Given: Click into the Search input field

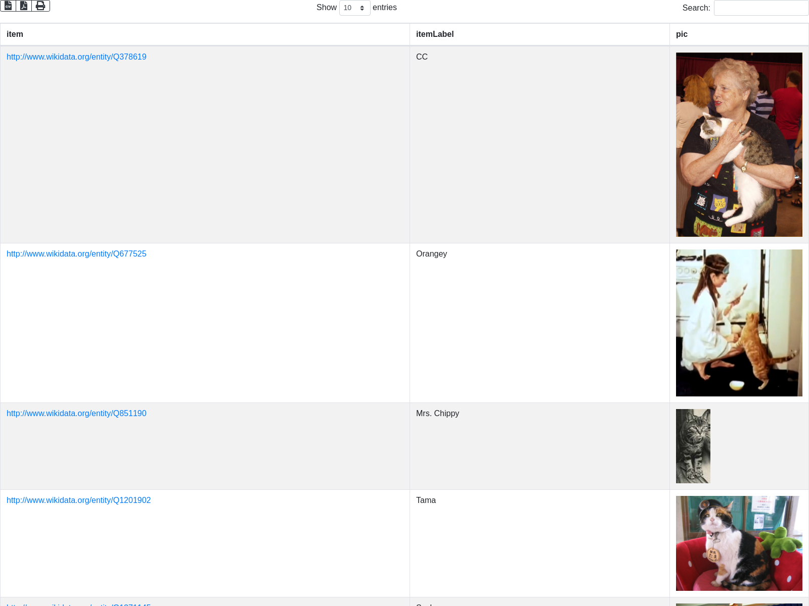Looking at the screenshot, I should point(761,8).
